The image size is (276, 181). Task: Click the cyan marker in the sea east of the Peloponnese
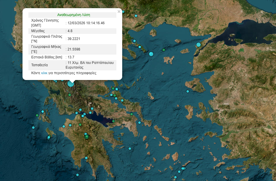pyautogui.click(x=130, y=149)
